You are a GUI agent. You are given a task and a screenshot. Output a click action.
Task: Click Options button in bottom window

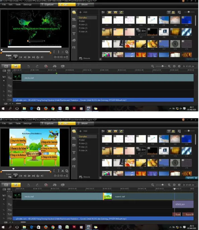[191, 178]
